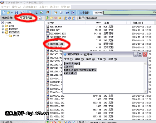Click the go up folder arrow icon
The width and height of the screenshot is (156, 123).
click(x=47, y=18)
